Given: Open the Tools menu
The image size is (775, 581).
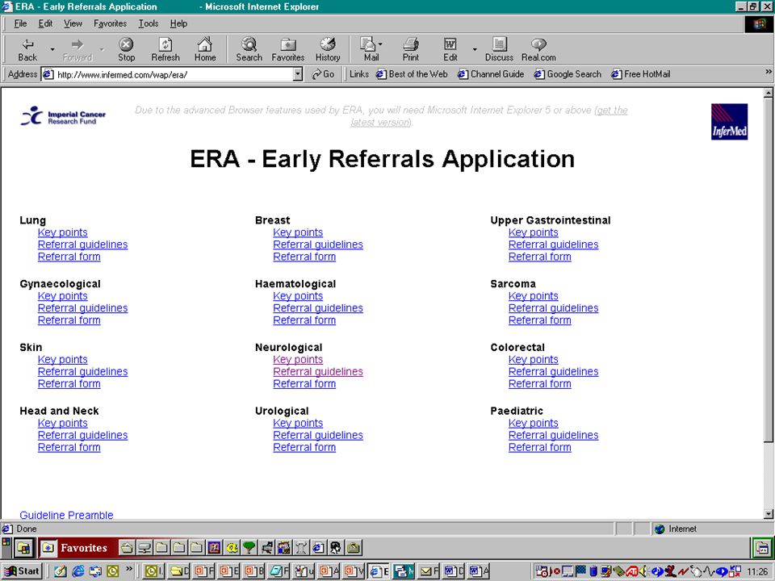Looking at the screenshot, I should 149,23.
